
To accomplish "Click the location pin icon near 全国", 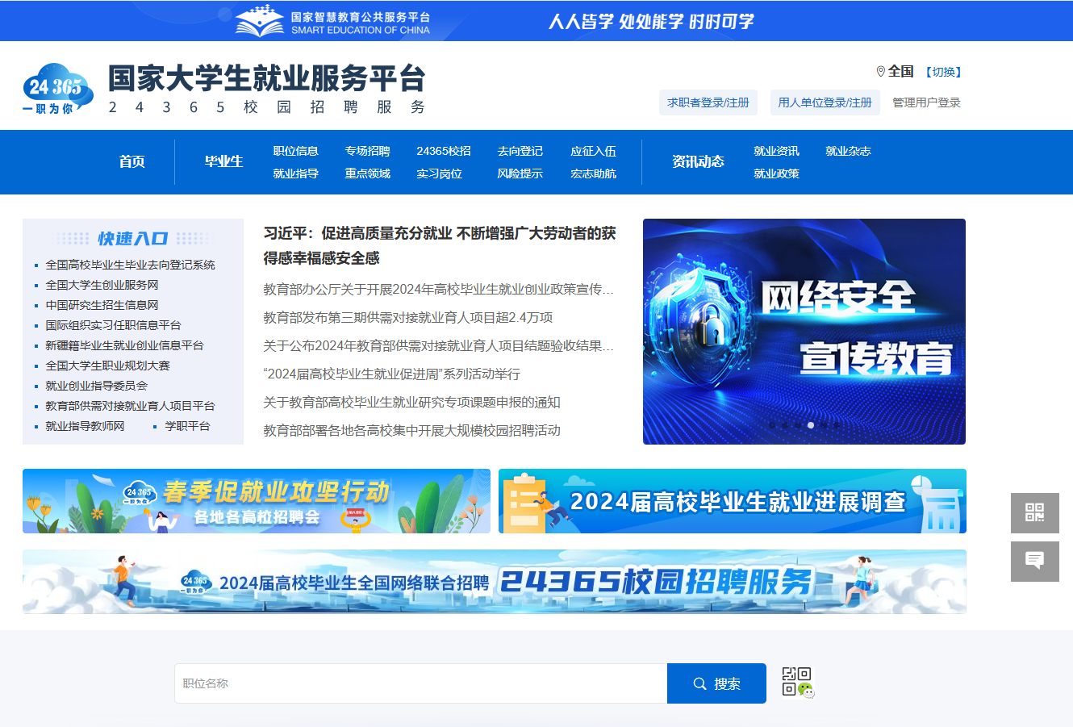I will coord(880,72).
